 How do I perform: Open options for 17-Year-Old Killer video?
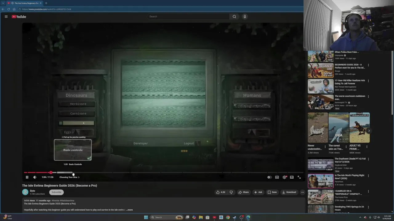click(x=368, y=81)
